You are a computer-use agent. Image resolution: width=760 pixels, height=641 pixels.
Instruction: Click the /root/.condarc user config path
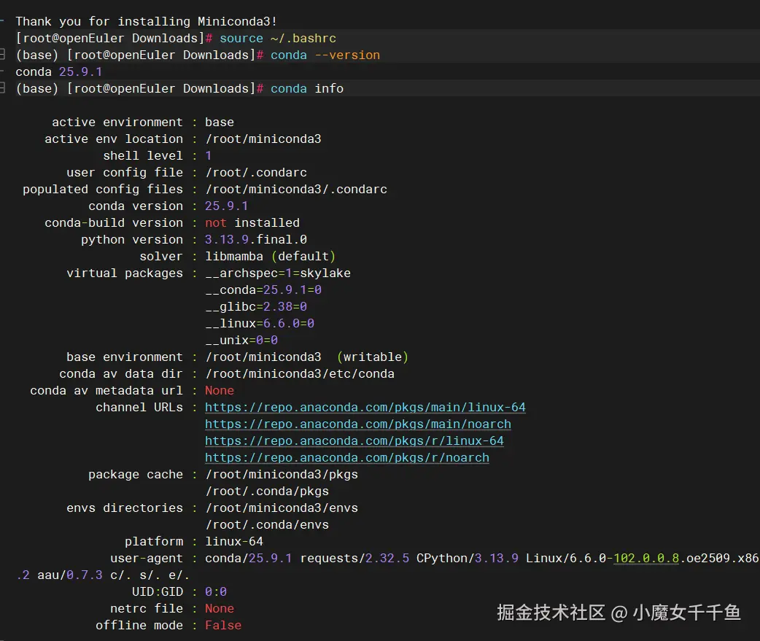coord(255,172)
